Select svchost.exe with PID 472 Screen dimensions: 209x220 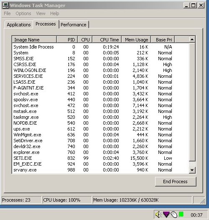point(100,105)
